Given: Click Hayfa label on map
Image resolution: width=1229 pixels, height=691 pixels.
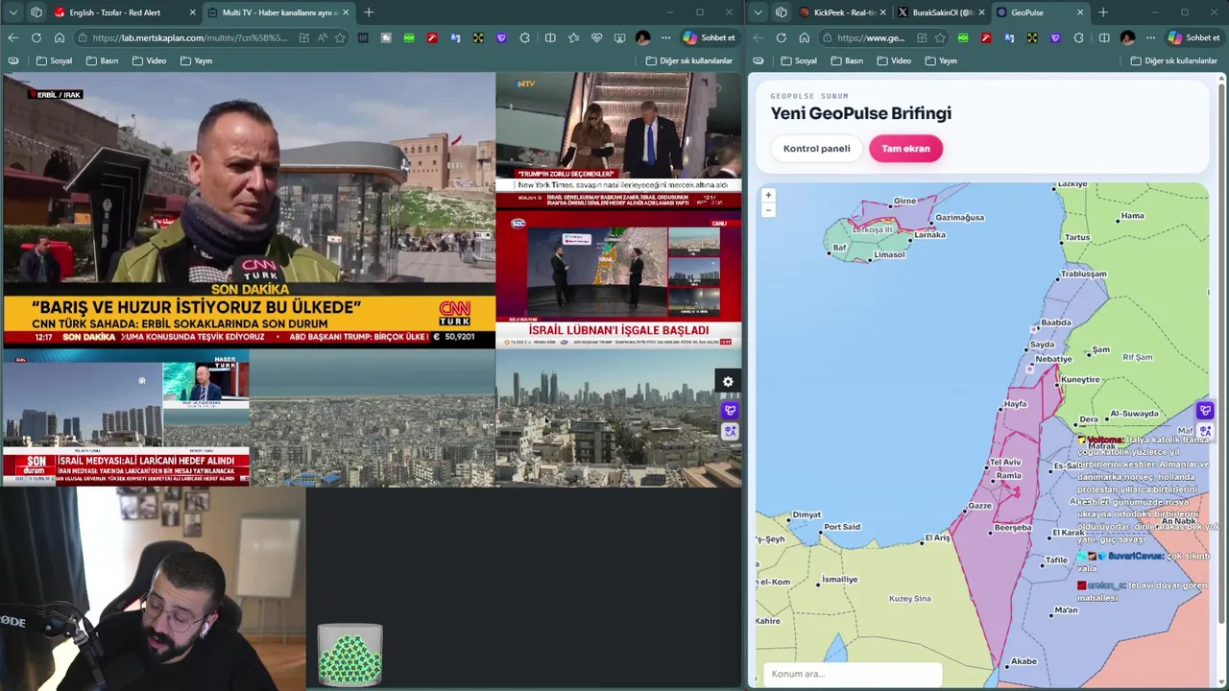Looking at the screenshot, I should point(1015,404).
